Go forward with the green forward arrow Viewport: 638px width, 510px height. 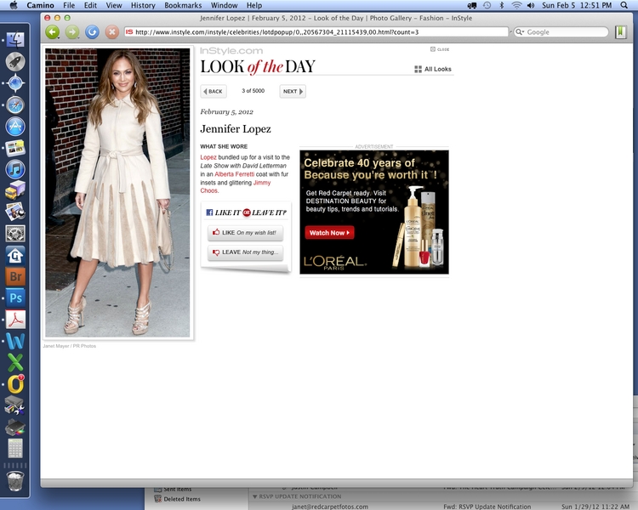coord(72,31)
